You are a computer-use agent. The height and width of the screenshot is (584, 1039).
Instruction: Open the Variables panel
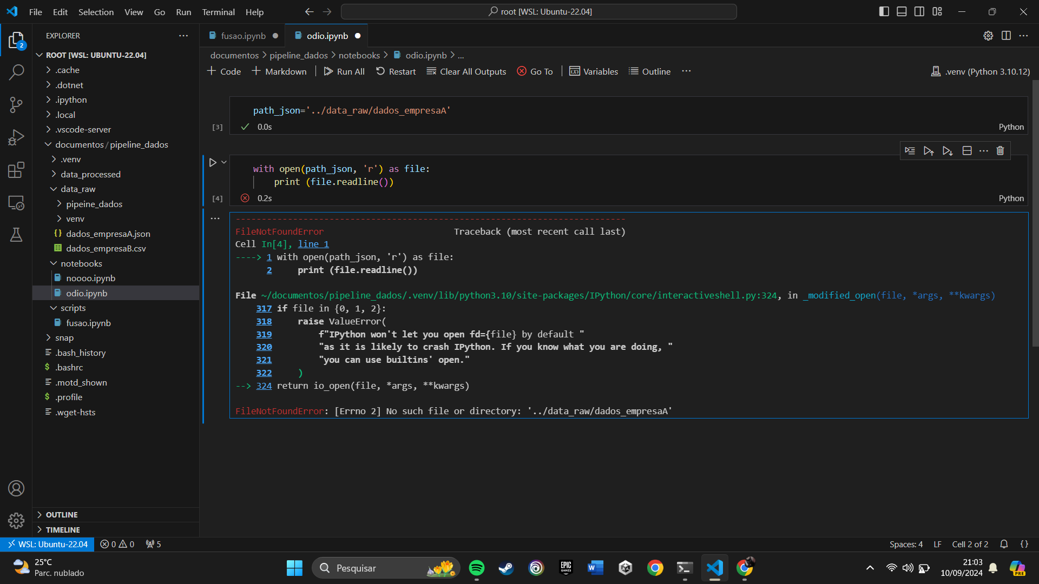pyautogui.click(x=594, y=71)
